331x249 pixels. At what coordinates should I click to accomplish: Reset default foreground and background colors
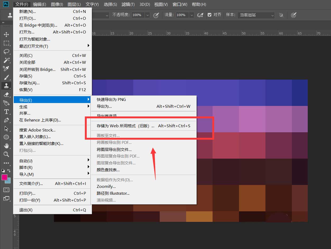(x=3, y=171)
